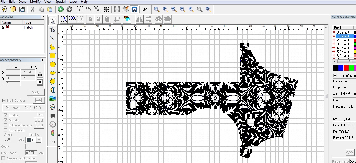Viewport: 356px width, 163px height.
Task: Select the Barcode tool
Action: 52,116
